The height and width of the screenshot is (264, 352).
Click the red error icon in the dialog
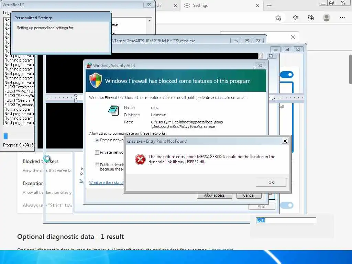tap(140, 159)
